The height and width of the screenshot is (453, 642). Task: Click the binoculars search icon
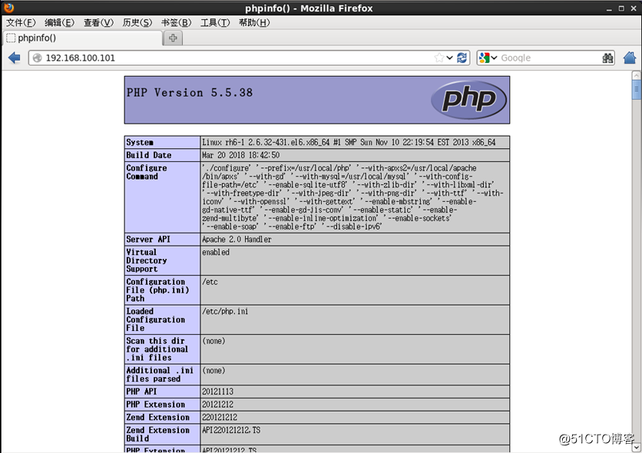pyautogui.click(x=607, y=58)
